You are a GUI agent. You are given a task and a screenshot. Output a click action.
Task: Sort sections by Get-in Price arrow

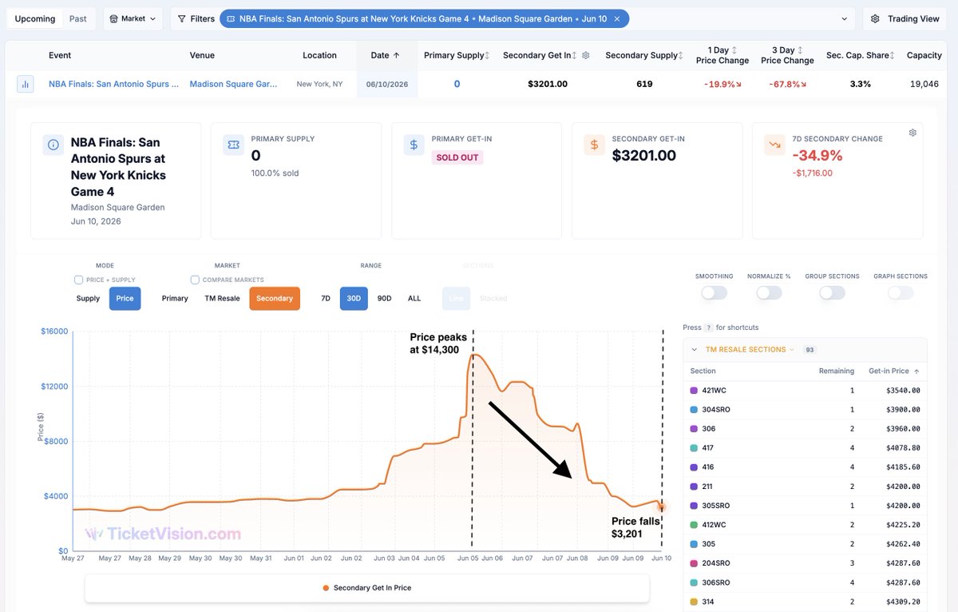pyautogui.click(x=916, y=371)
